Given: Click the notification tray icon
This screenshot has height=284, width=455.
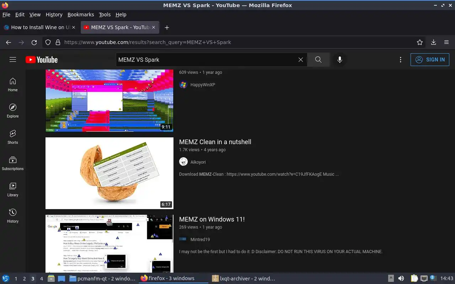Looking at the screenshot, I should (x=433, y=278).
